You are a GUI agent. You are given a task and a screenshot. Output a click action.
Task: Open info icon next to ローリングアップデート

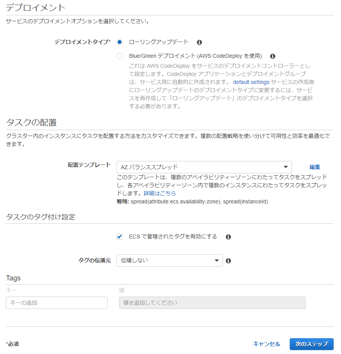coord(199,42)
